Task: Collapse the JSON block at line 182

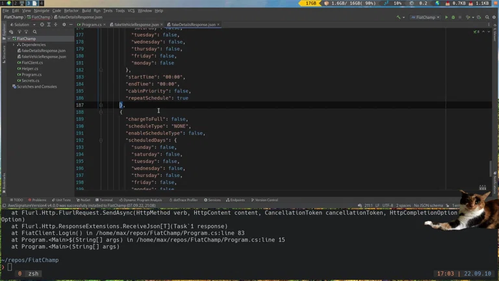Action: click(101, 70)
